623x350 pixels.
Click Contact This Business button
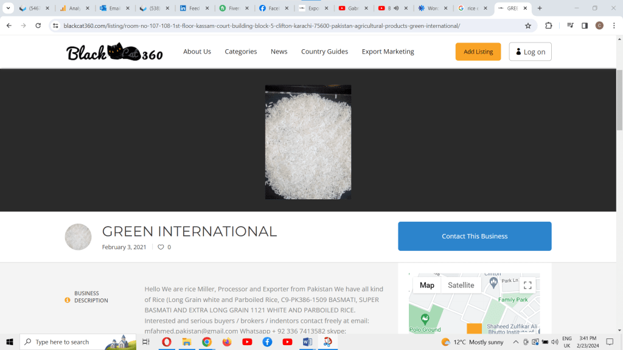pyautogui.click(x=475, y=236)
